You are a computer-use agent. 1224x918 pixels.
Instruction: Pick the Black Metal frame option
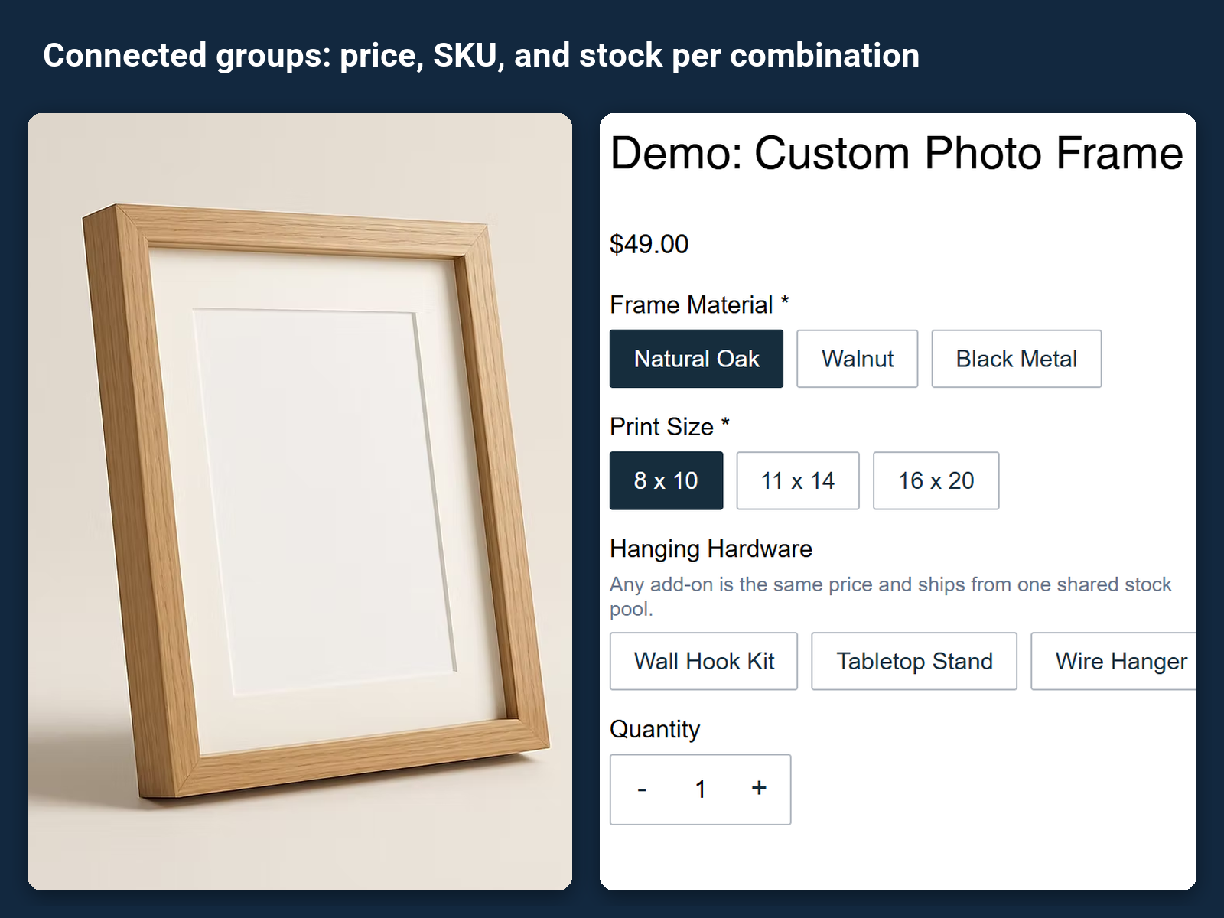(x=1016, y=359)
